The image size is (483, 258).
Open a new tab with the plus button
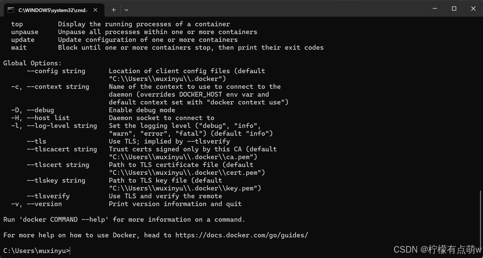114,10
